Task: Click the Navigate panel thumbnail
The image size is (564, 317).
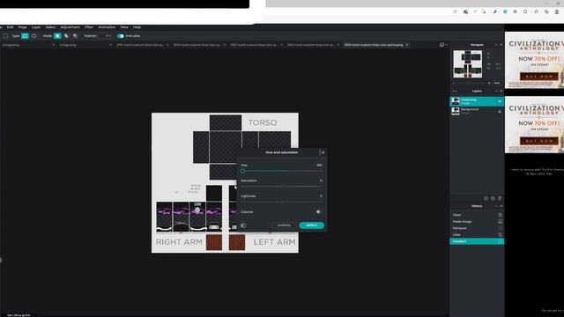Action: 468,64
